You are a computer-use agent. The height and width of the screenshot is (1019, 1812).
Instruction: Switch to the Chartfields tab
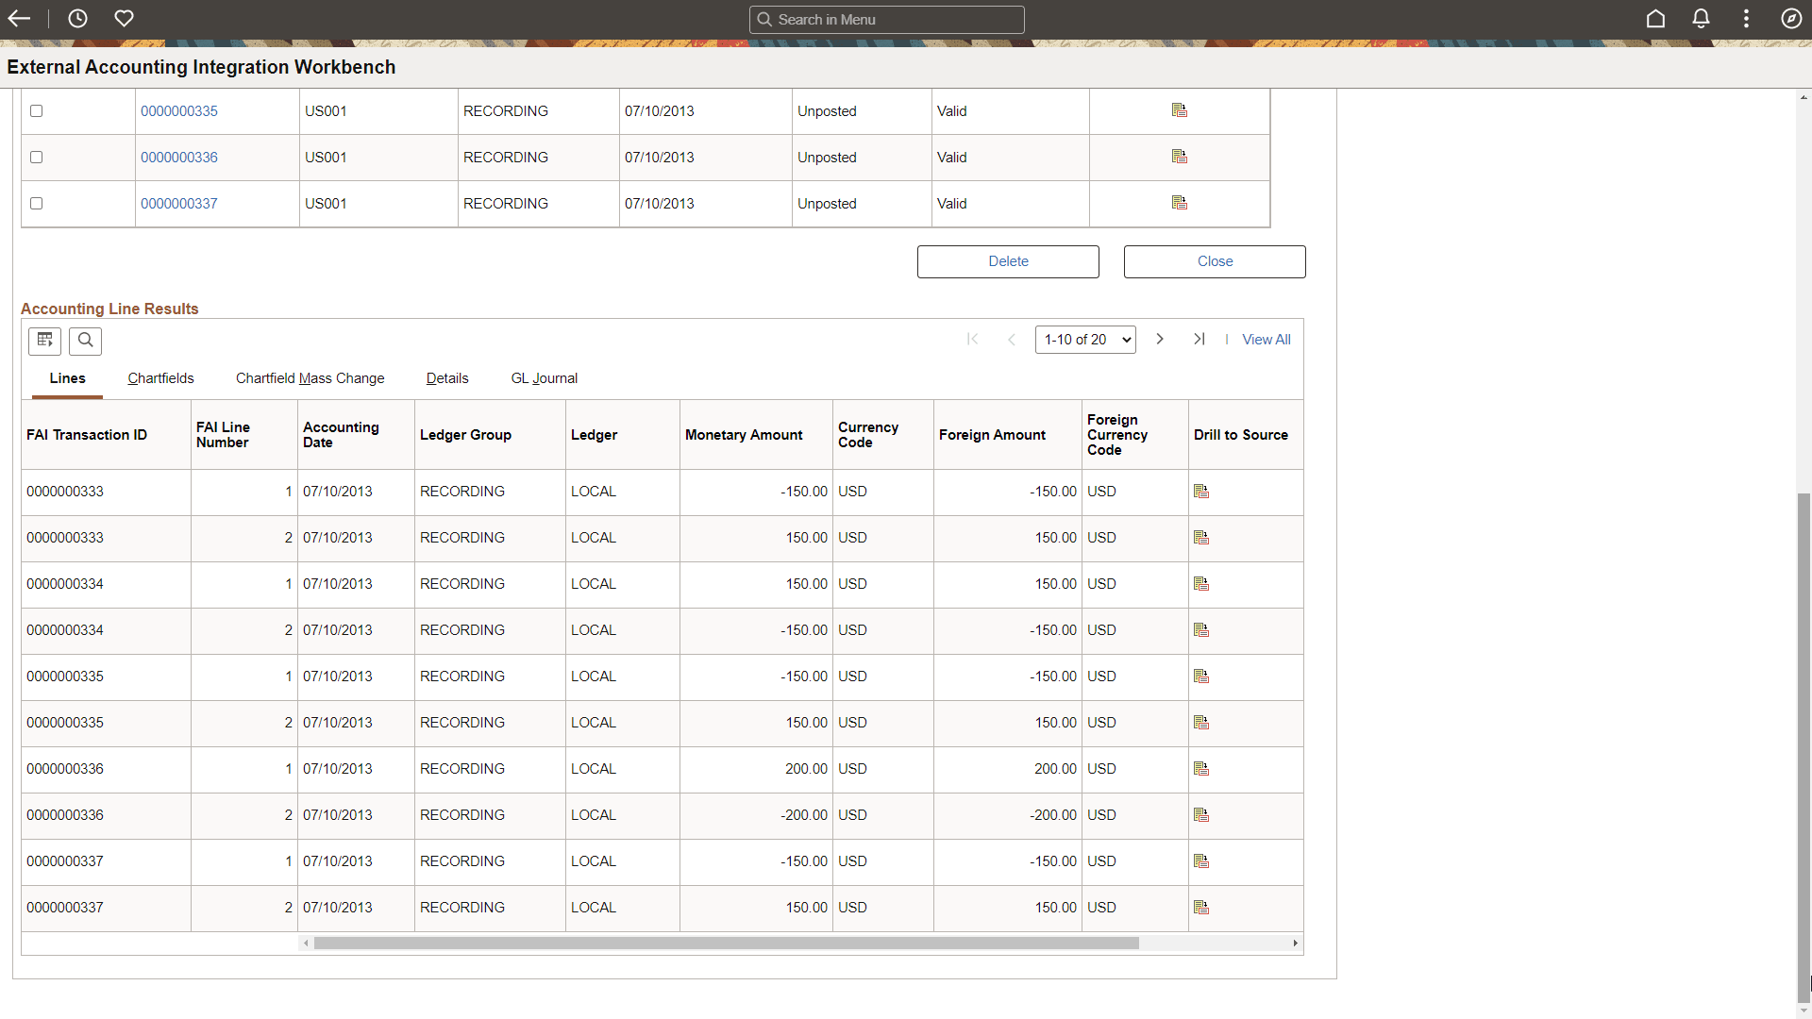coord(160,378)
